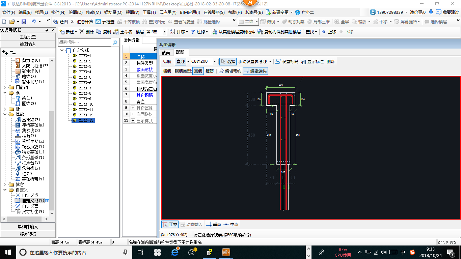Viewport: 461px width, 259px height.
Task: Expand 显示样式 property group
Action: (x=133, y=121)
